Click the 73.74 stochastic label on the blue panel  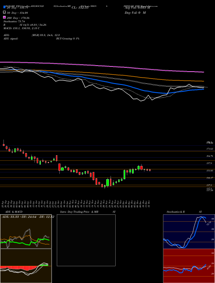coord(208,224)
